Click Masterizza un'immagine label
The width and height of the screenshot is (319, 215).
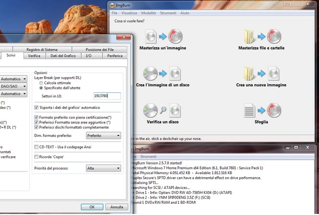[163, 48]
